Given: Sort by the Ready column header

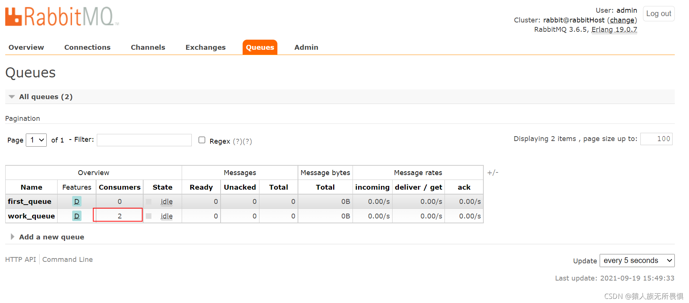Looking at the screenshot, I should (201, 187).
